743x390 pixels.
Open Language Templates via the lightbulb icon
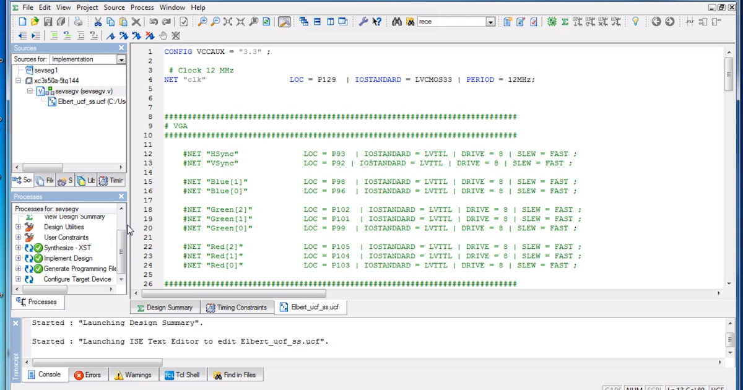click(x=636, y=22)
